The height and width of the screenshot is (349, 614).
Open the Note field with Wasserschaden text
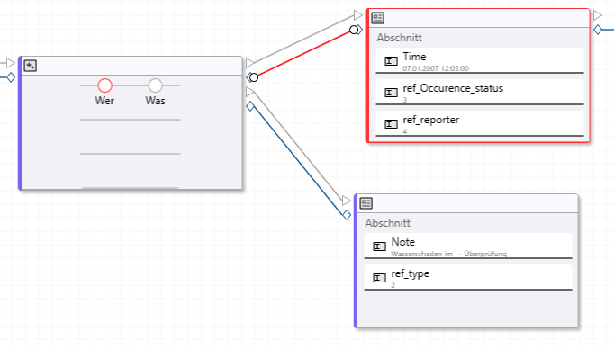[468, 246]
